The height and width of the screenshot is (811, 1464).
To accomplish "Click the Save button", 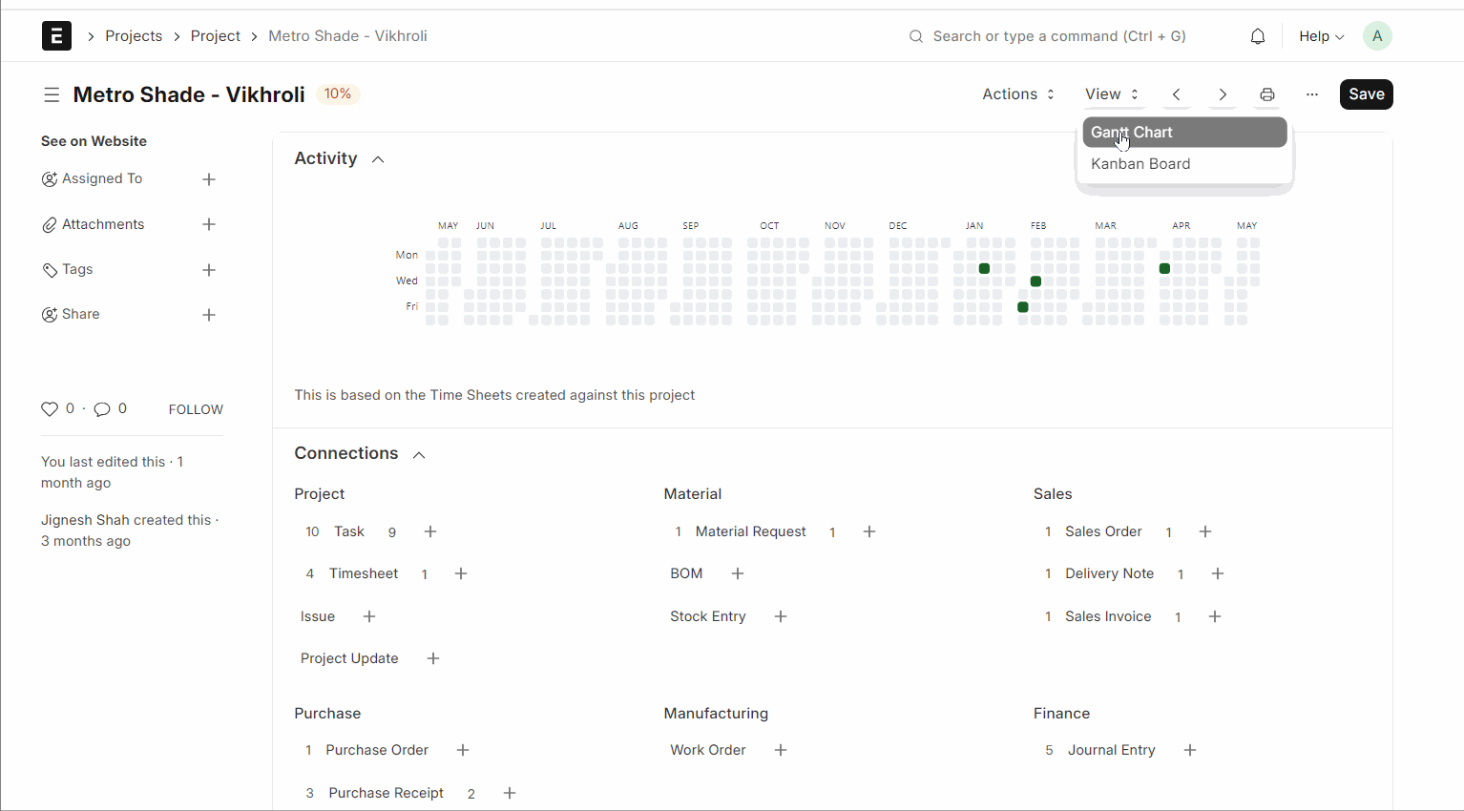I will tap(1366, 94).
